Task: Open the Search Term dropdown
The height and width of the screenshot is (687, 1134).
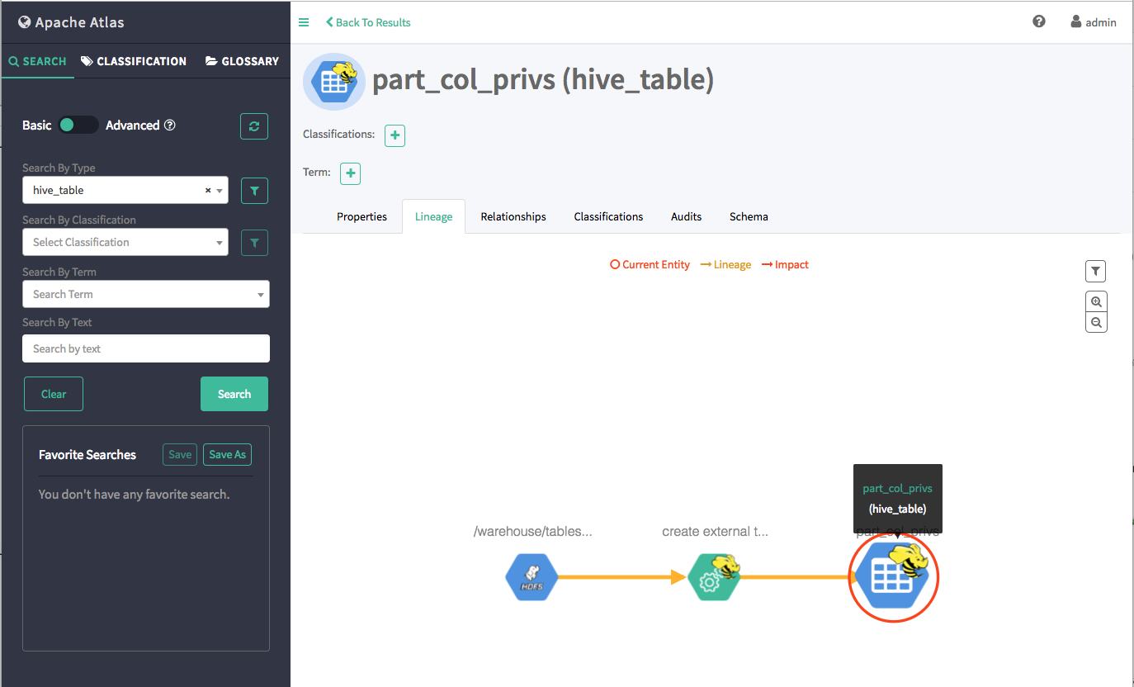Action: click(145, 294)
